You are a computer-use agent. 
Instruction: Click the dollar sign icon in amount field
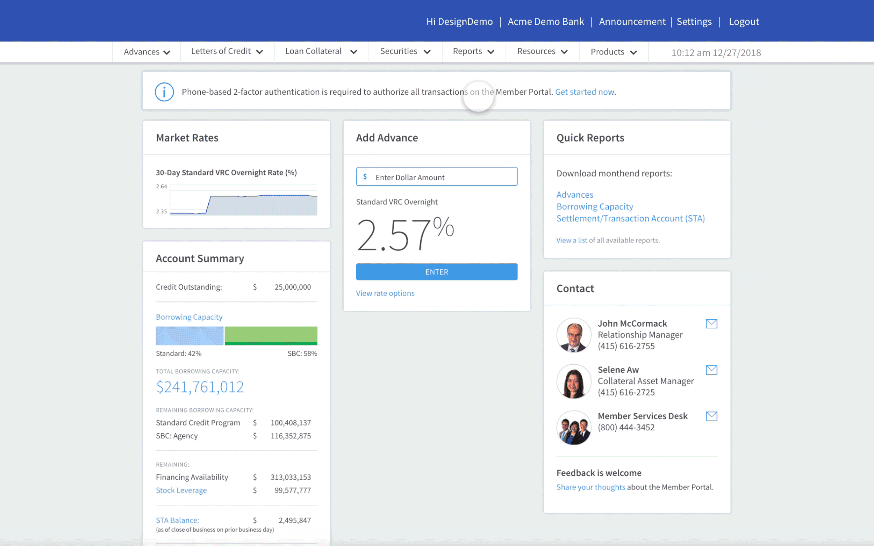point(365,176)
